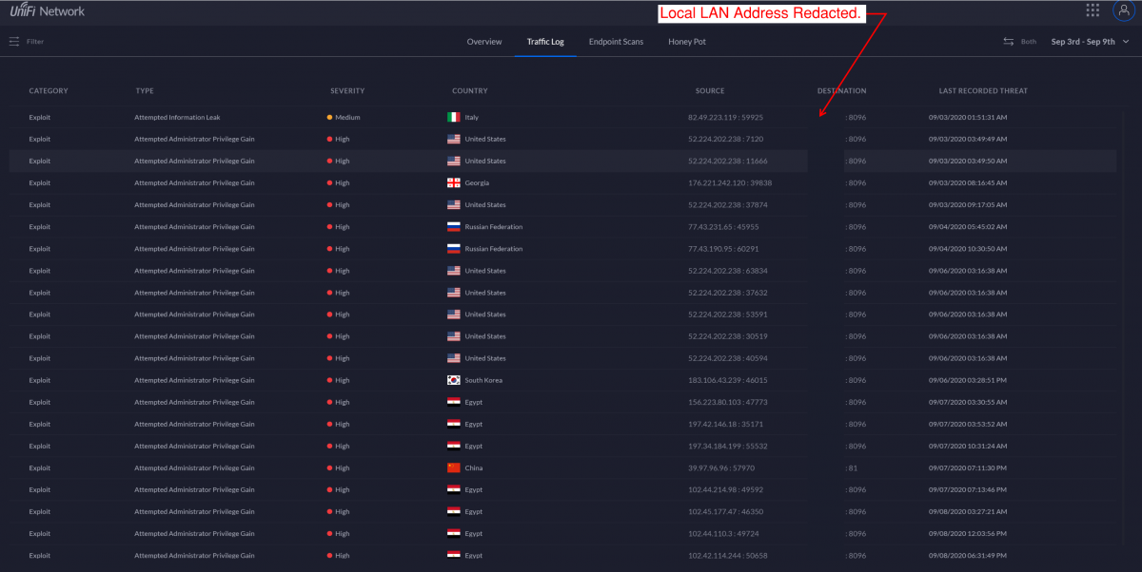Switch to the Overview tab
Screen dimensions: 1142x572
point(484,42)
